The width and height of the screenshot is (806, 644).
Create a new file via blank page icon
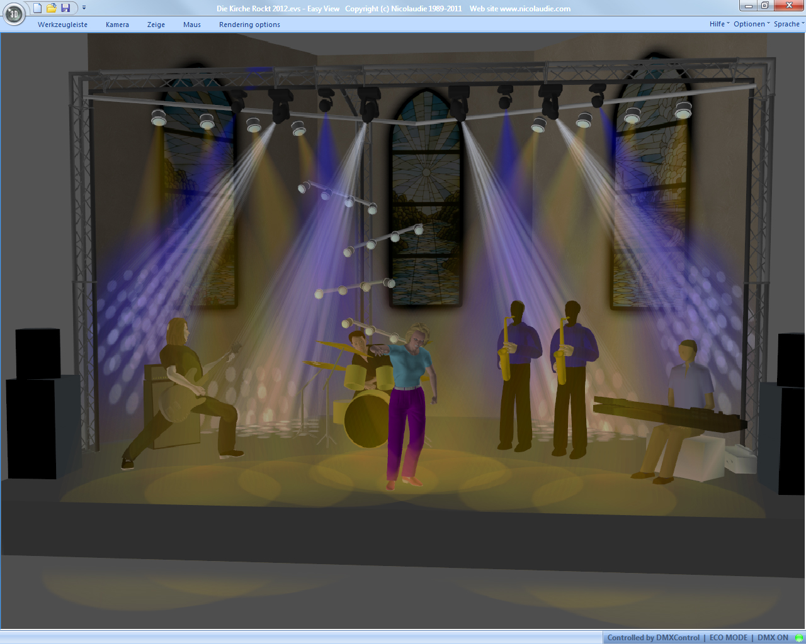coord(38,8)
